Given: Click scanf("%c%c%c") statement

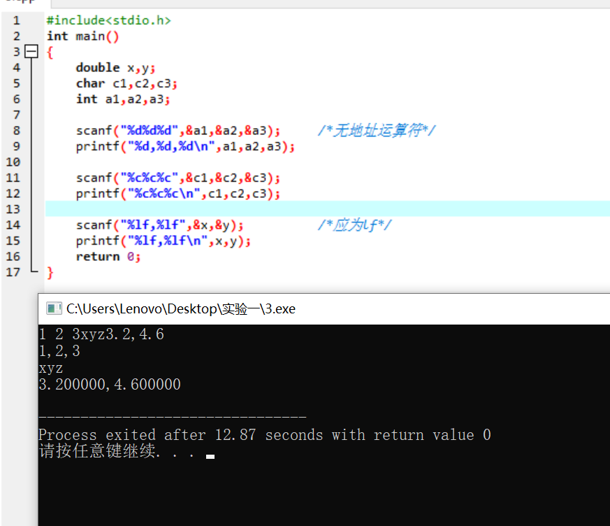Looking at the screenshot, I should click(x=177, y=178).
